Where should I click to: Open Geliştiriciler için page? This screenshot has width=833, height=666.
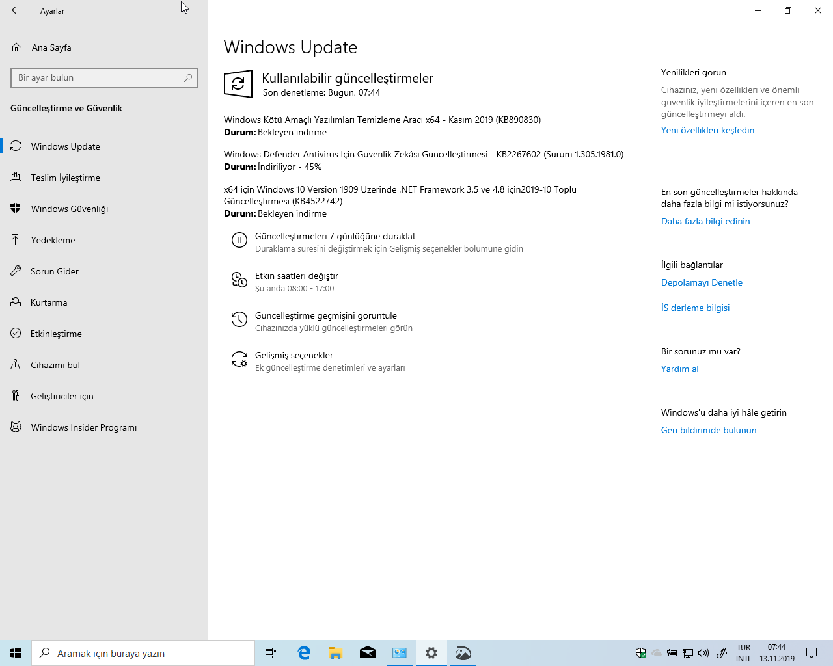pyautogui.click(x=104, y=396)
